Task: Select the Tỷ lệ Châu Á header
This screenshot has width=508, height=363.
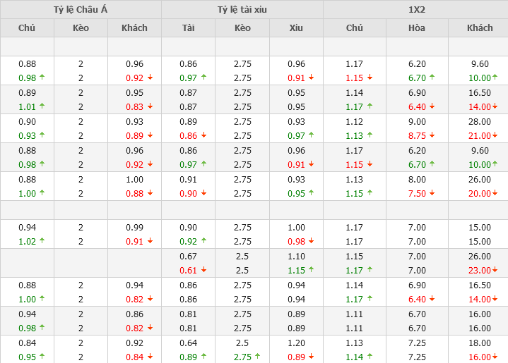Action: pos(81,10)
